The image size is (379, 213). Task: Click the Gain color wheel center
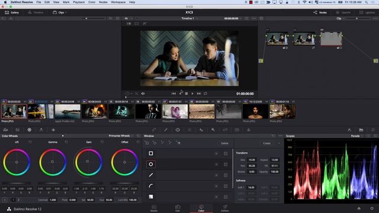(87, 162)
